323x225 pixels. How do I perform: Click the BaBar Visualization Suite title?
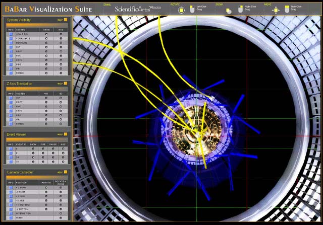(x=48, y=9)
